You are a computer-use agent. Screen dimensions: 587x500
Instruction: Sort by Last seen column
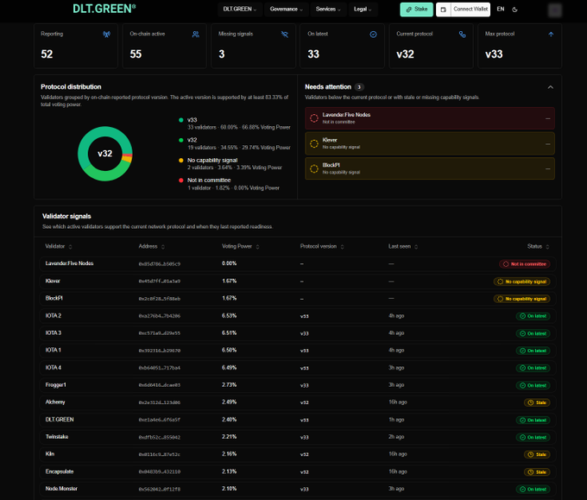(x=403, y=246)
